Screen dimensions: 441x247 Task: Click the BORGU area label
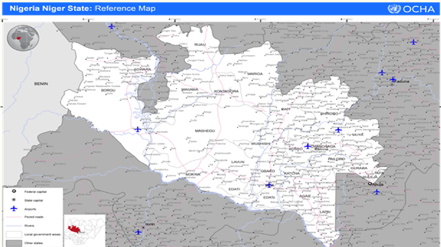click(107, 90)
